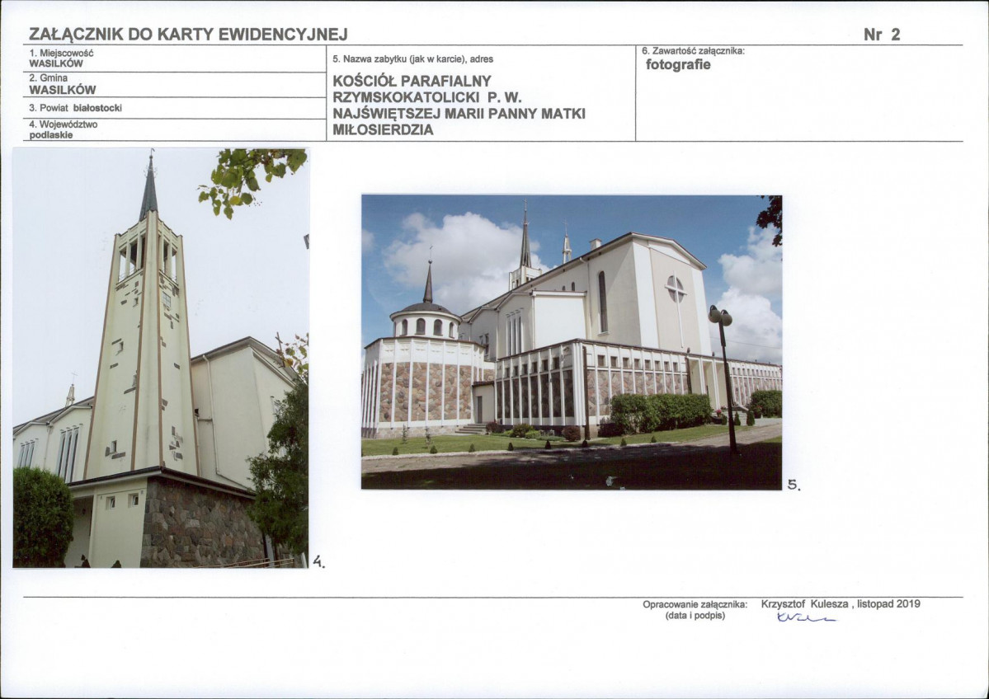The image size is (989, 699).
Task: Click the author text 'Krzysztof Kulesza, listopad 2019'
Action: tap(840, 604)
